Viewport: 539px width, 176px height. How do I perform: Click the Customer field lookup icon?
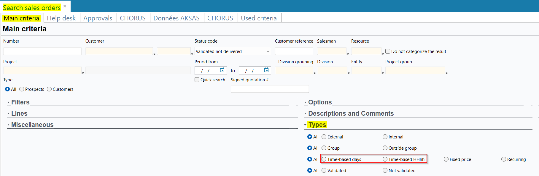tap(154, 54)
